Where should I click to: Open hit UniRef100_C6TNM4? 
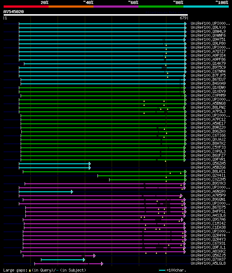(208, 71)
